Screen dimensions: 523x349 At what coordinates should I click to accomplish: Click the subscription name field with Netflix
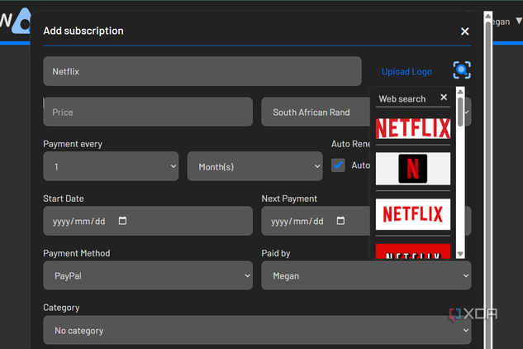tap(202, 71)
